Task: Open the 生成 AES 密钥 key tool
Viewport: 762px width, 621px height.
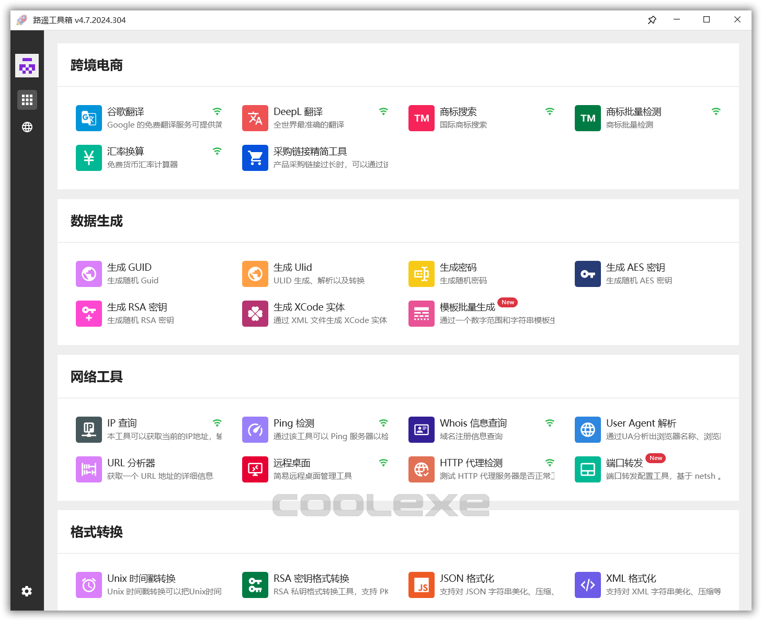Action: pos(635,273)
